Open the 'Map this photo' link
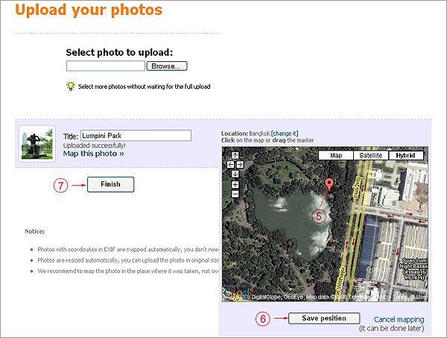 click(x=93, y=154)
